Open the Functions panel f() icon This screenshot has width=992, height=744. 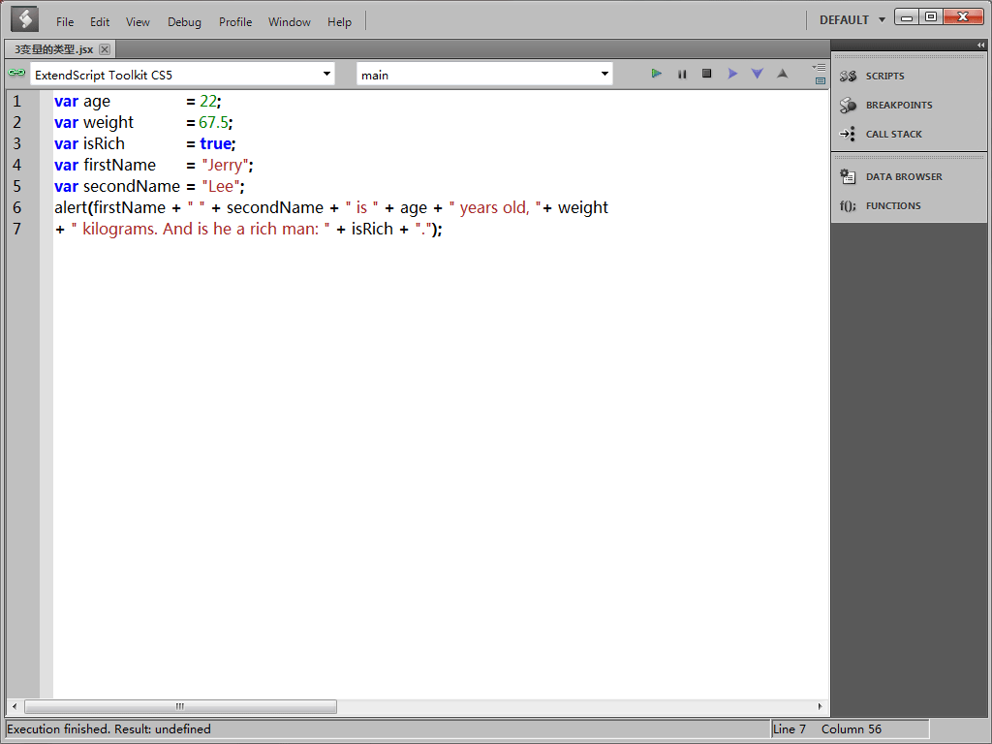click(848, 205)
